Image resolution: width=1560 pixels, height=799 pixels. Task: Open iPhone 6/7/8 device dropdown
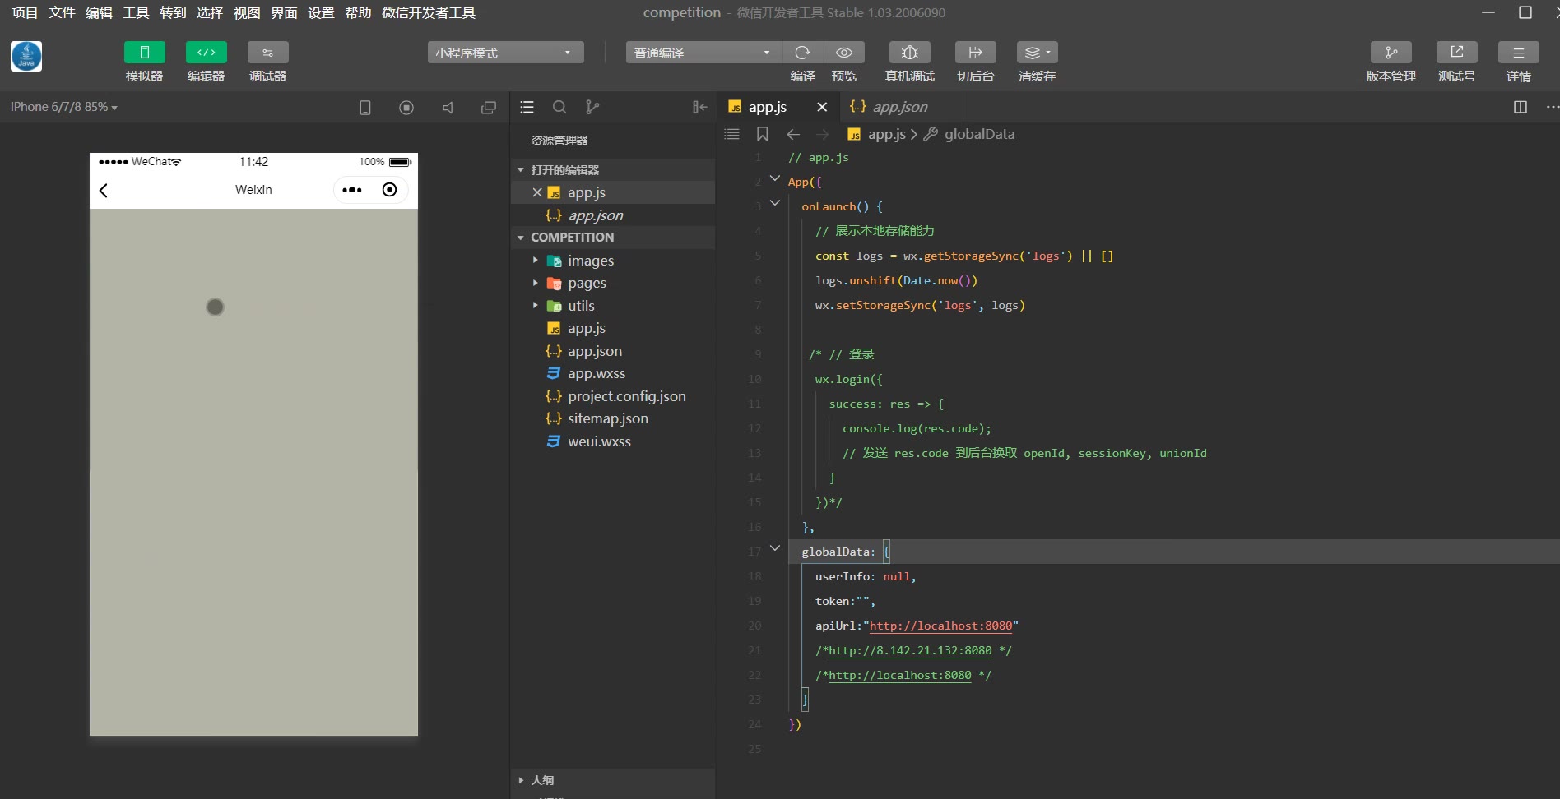pos(63,107)
